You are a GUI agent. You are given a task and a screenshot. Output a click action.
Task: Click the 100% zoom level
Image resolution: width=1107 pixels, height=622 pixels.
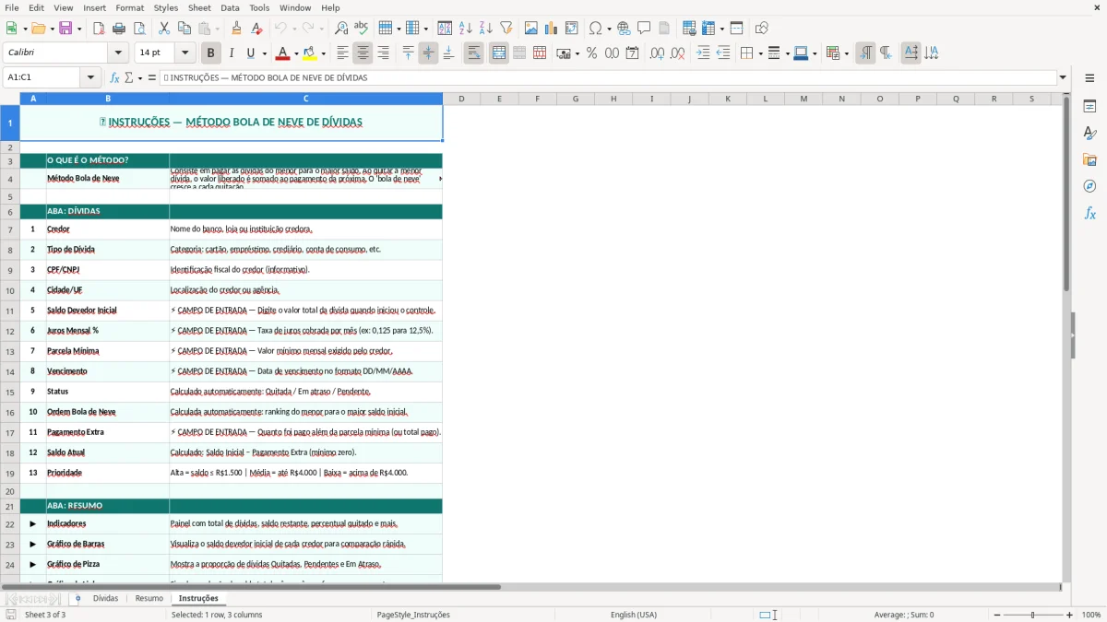pyautogui.click(x=1091, y=615)
